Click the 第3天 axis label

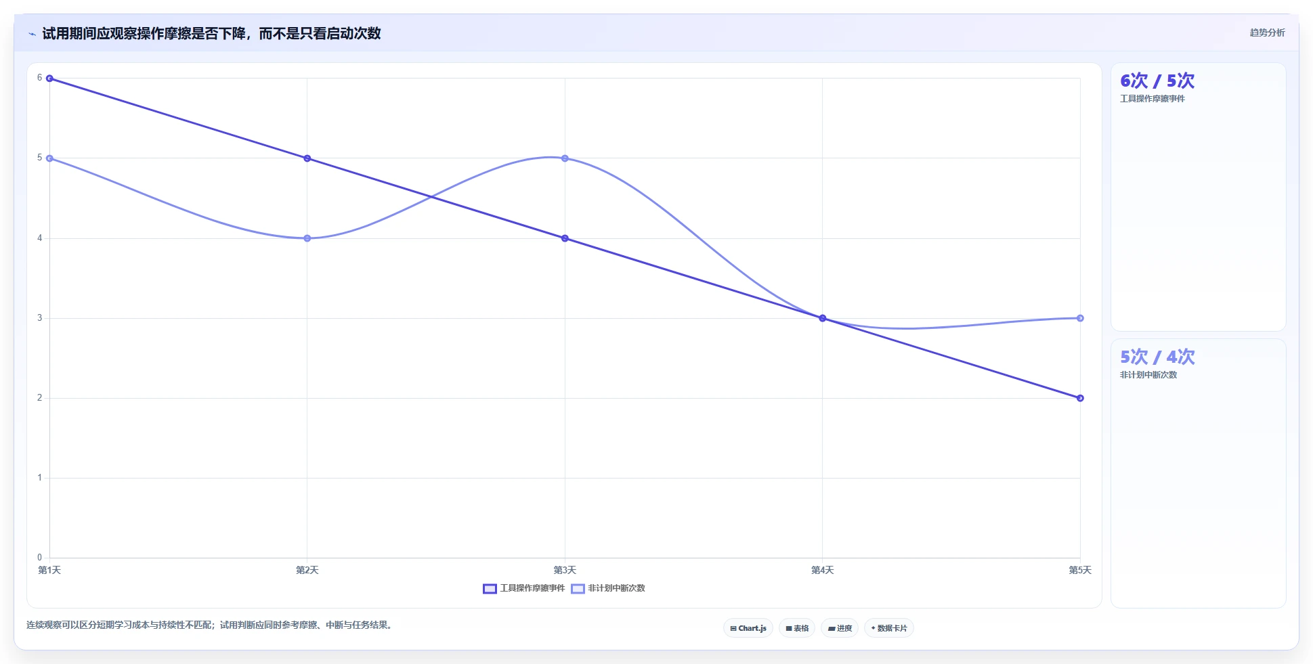pyautogui.click(x=565, y=571)
